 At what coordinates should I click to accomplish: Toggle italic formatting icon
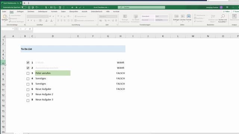tap(31, 20)
